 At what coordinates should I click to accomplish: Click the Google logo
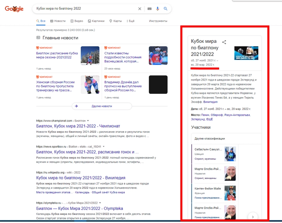point(14,8)
